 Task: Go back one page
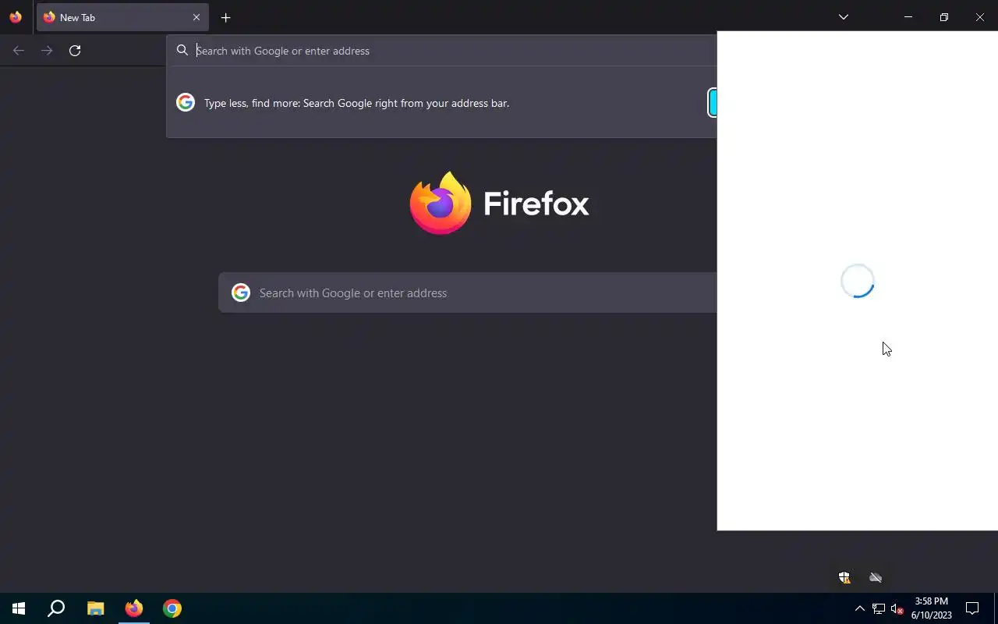(x=19, y=51)
